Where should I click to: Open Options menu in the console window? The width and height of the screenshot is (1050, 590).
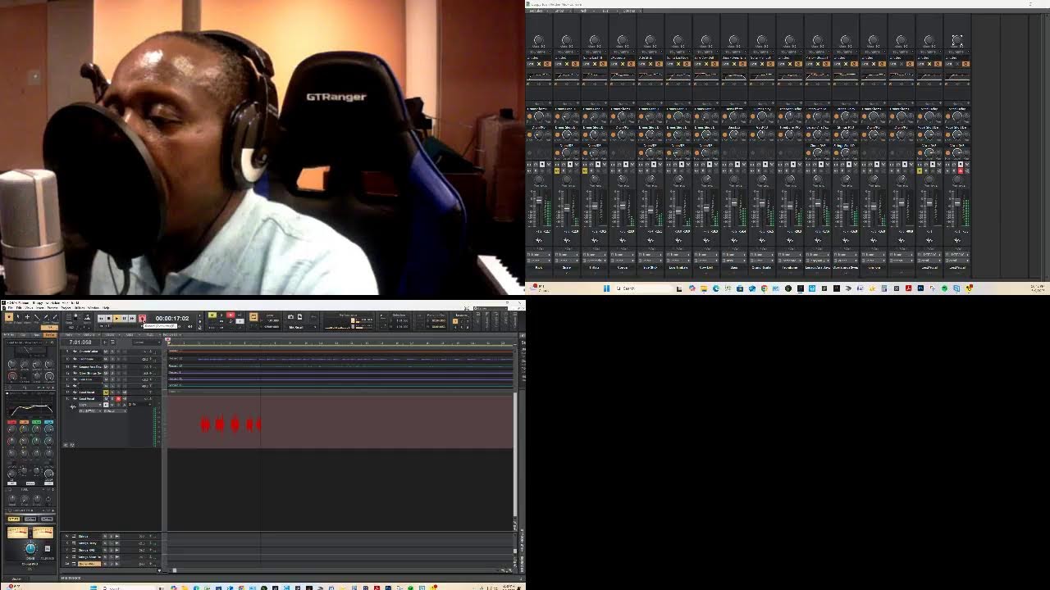629,11
